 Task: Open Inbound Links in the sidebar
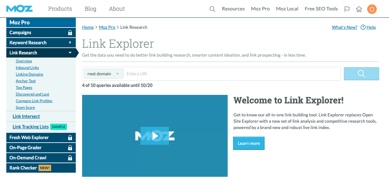pyautogui.click(x=27, y=68)
